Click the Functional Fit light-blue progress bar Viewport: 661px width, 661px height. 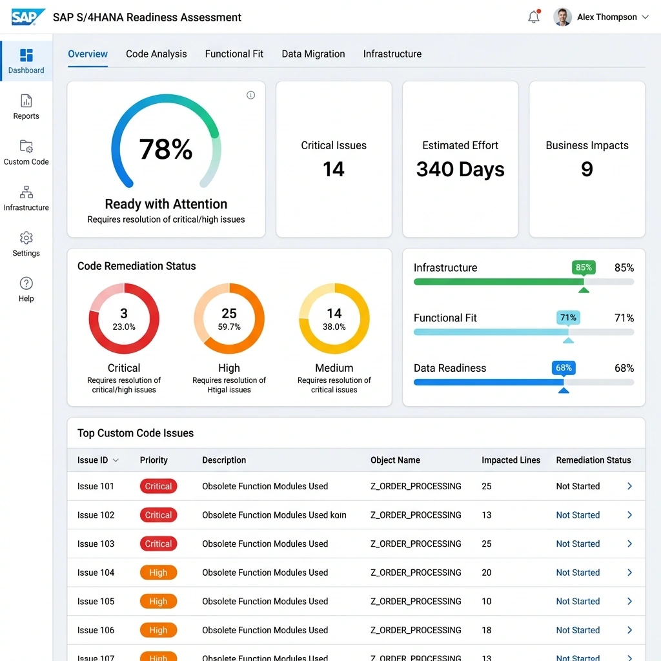pyautogui.click(x=524, y=332)
